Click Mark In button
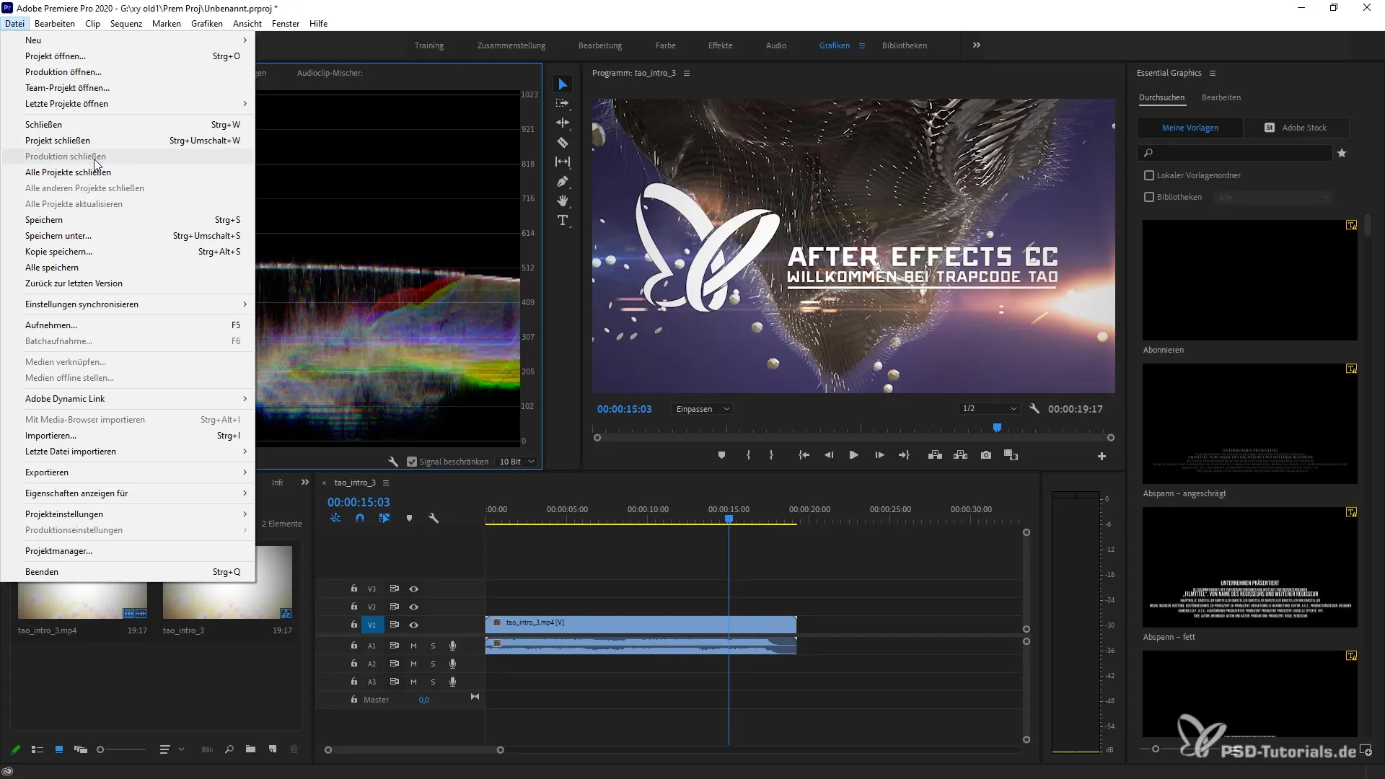The image size is (1385, 779). (748, 455)
